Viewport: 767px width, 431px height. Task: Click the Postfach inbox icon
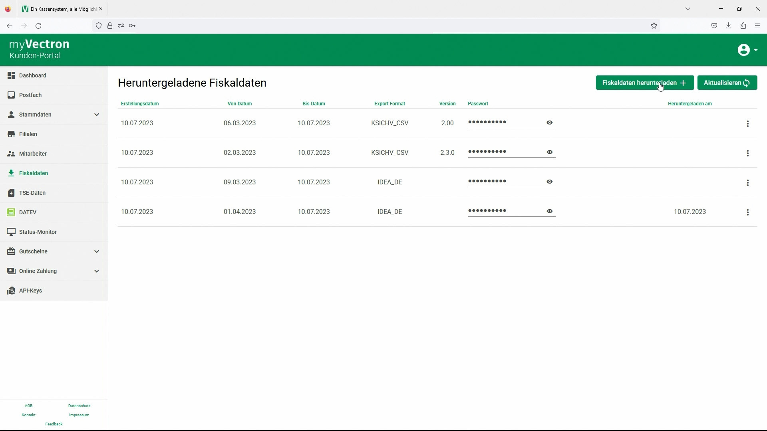click(11, 95)
